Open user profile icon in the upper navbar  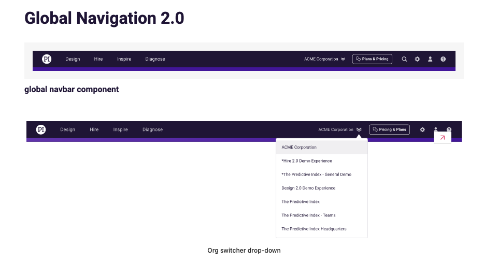430,59
